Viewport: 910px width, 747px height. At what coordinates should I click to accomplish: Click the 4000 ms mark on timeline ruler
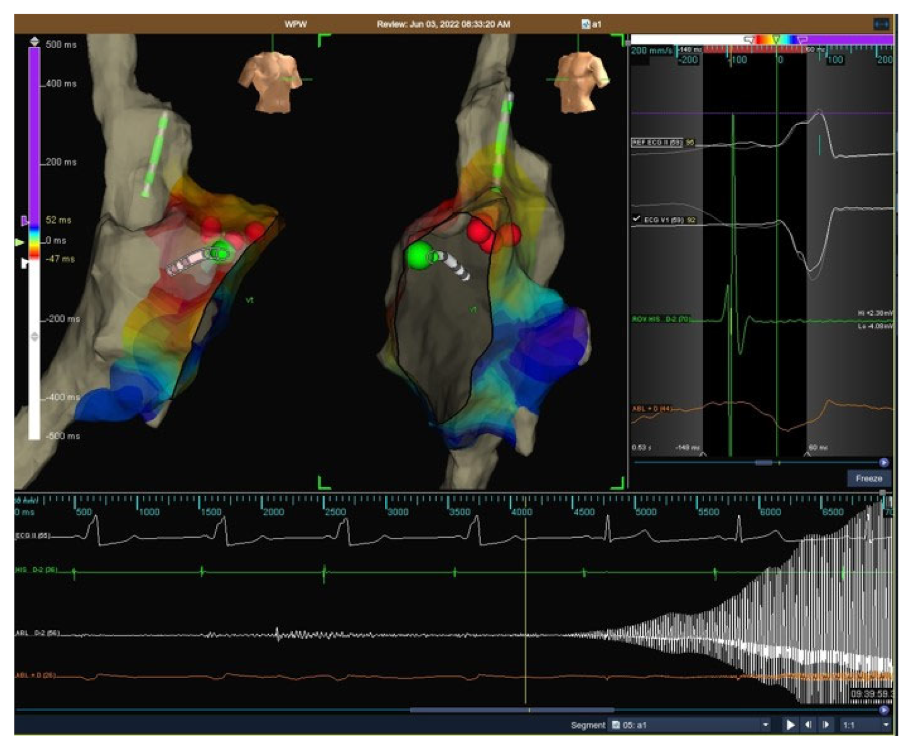point(522,512)
